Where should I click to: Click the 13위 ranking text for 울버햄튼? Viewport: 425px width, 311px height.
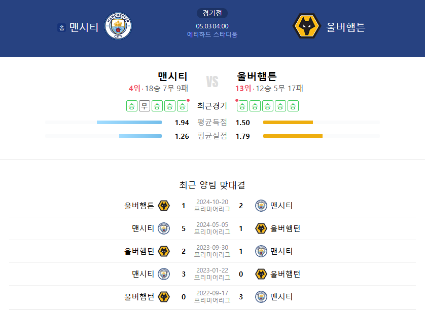(x=243, y=88)
